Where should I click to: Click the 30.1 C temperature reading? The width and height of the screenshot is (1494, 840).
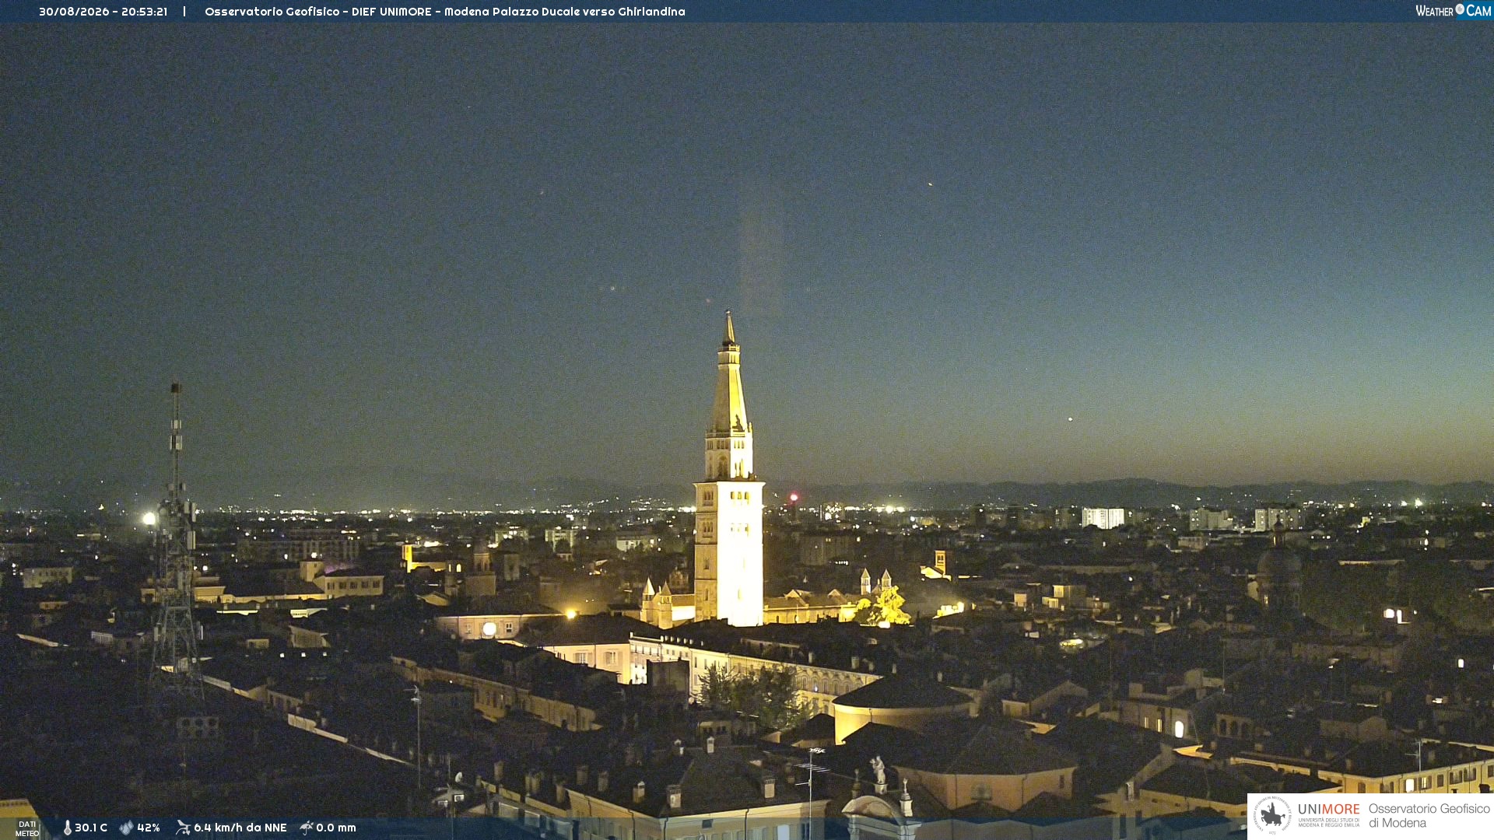point(91,828)
